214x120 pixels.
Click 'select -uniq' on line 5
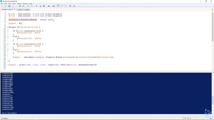46,20
